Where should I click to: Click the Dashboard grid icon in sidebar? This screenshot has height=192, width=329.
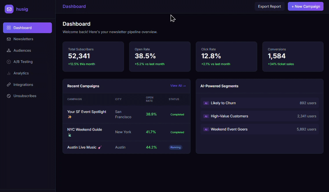point(9,28)
